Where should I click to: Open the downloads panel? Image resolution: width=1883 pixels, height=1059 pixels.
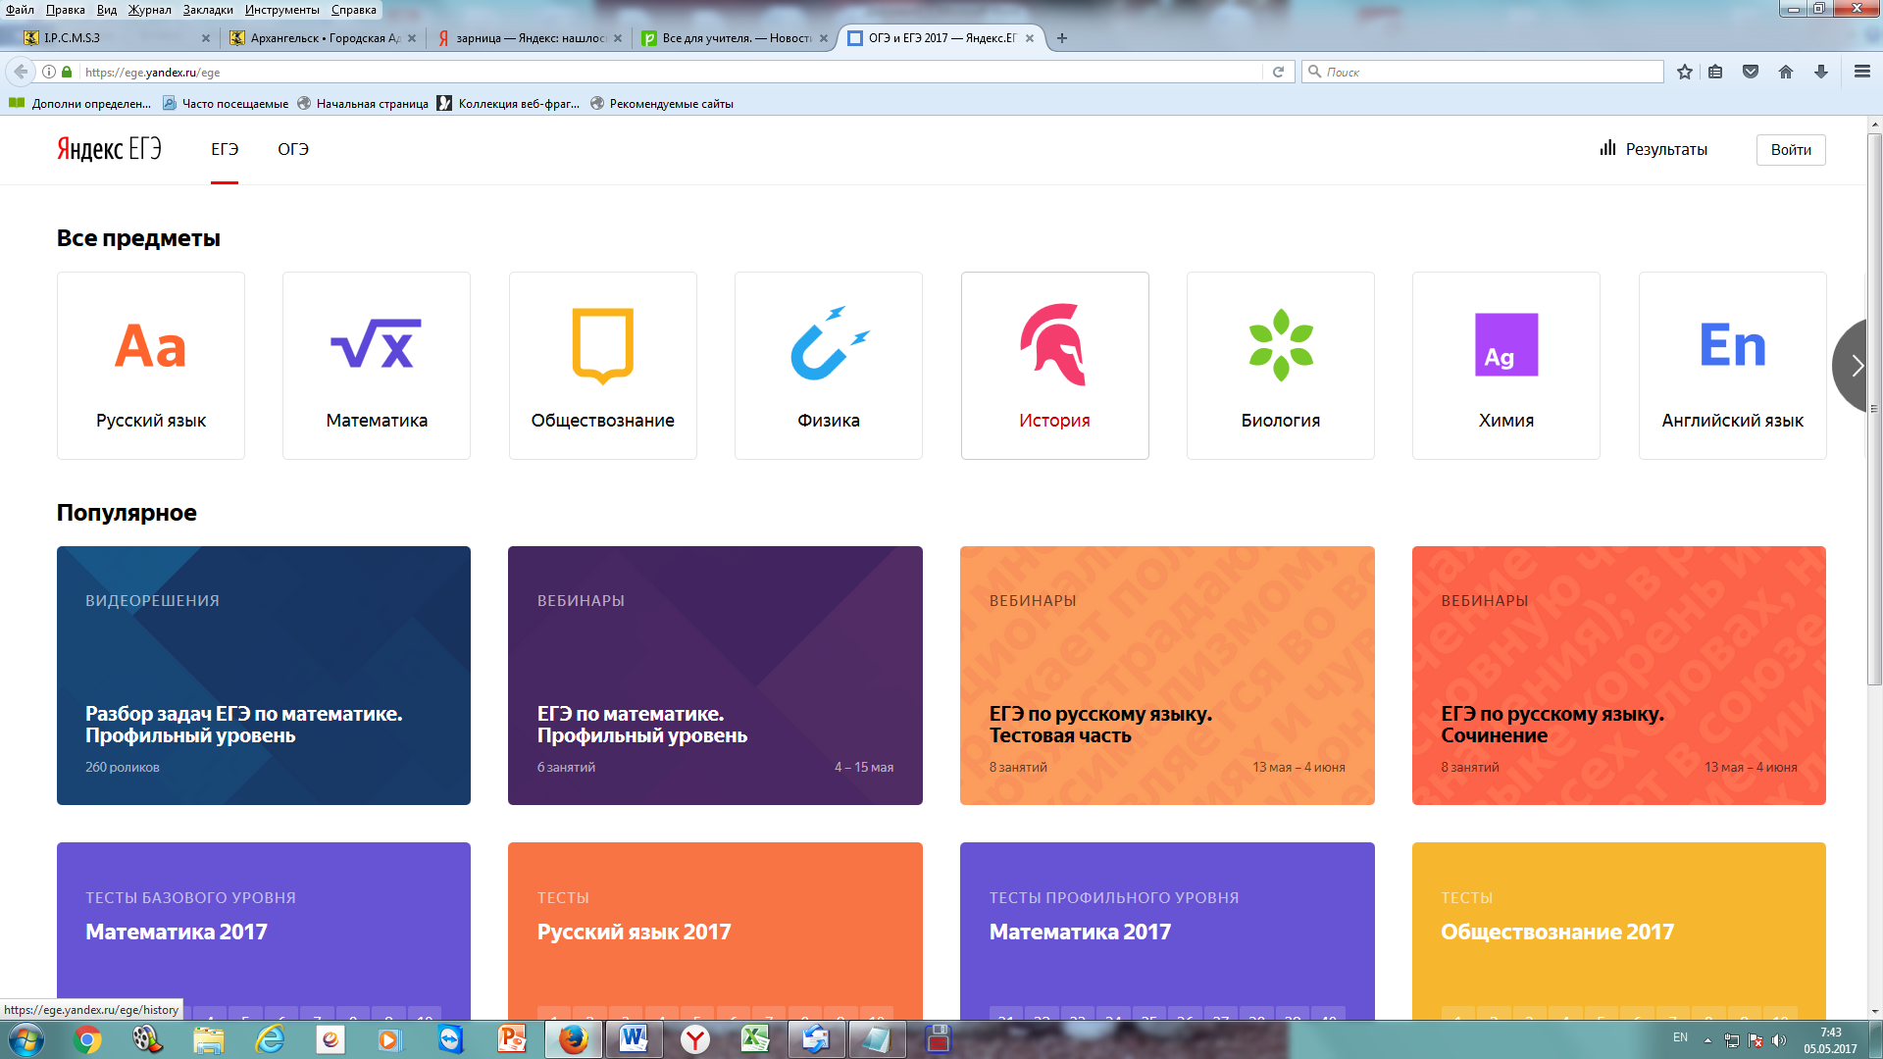click(x=1821, y=72)
